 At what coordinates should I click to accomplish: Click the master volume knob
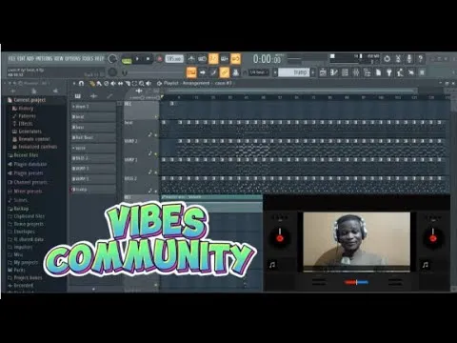tap(112, 59)
